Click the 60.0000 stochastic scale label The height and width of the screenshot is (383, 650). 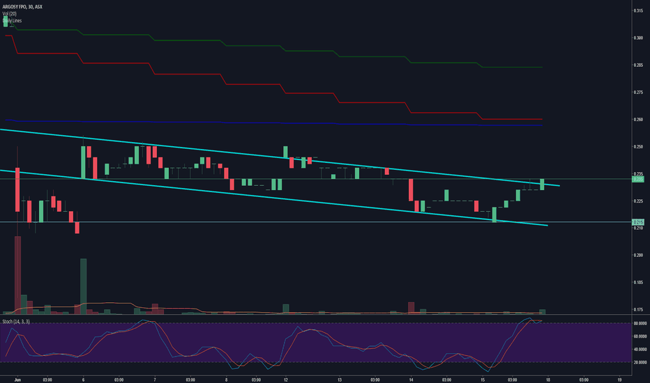click(640, 336)
